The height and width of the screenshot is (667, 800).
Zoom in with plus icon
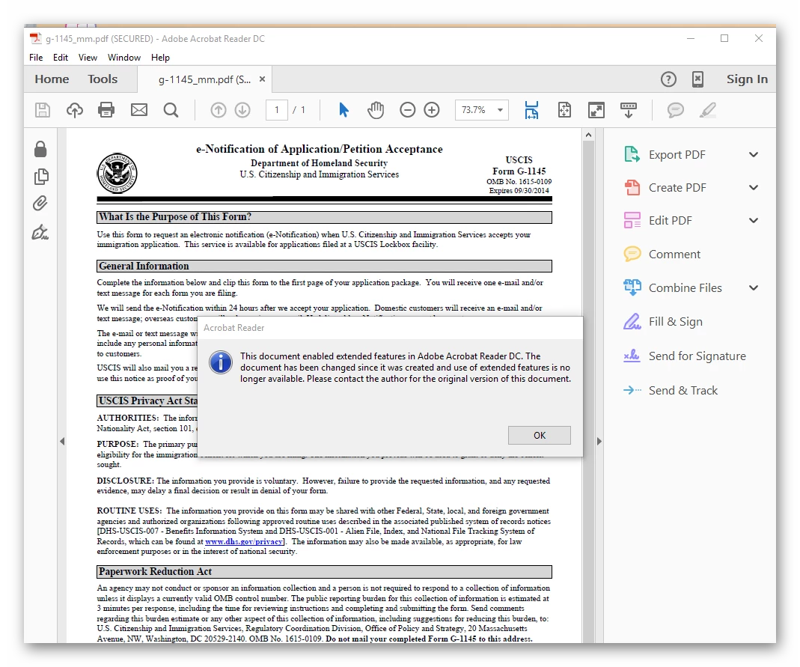click(432, 110)
